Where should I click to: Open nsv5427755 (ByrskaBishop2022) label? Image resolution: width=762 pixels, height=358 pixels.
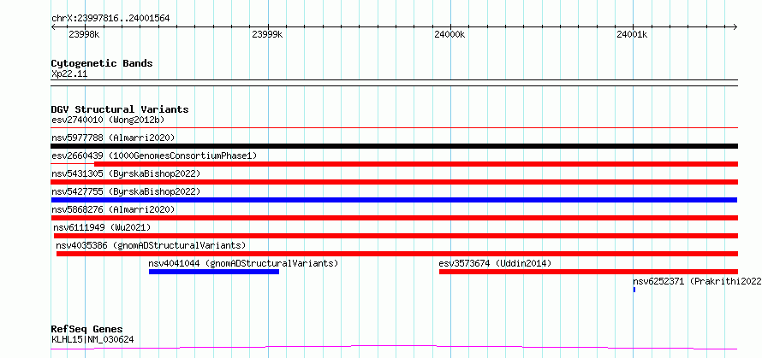click(x=125, y=191)
